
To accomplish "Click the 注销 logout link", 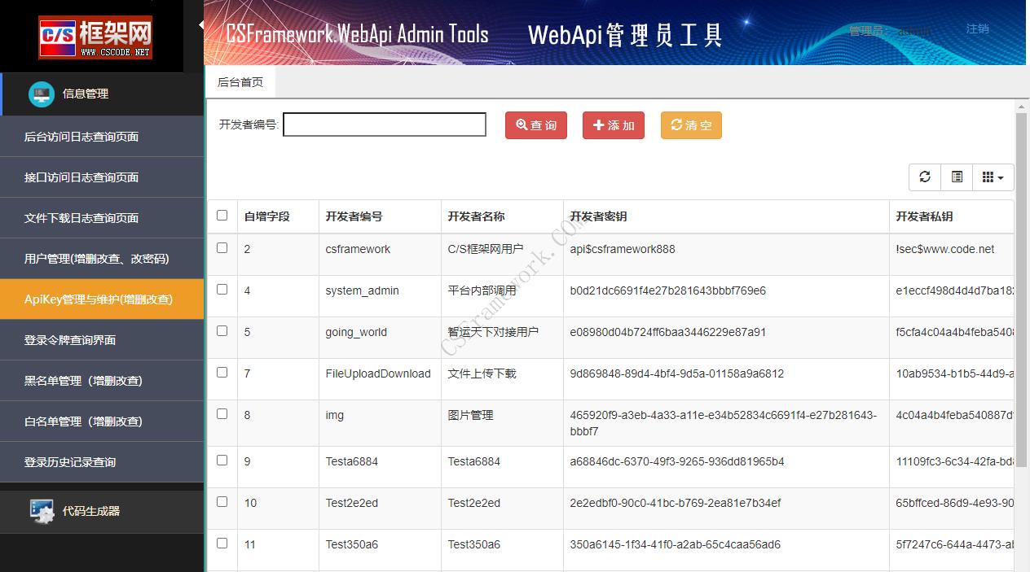I will click(x=976, y=29).
